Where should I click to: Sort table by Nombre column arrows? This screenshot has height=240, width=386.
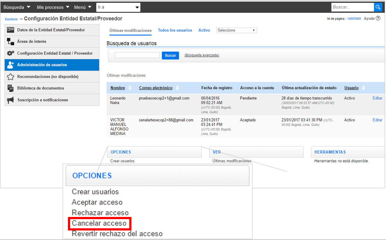tap(129, 88)
